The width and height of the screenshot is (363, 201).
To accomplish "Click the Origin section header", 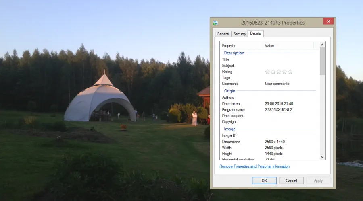I will [x=229, y=91].
